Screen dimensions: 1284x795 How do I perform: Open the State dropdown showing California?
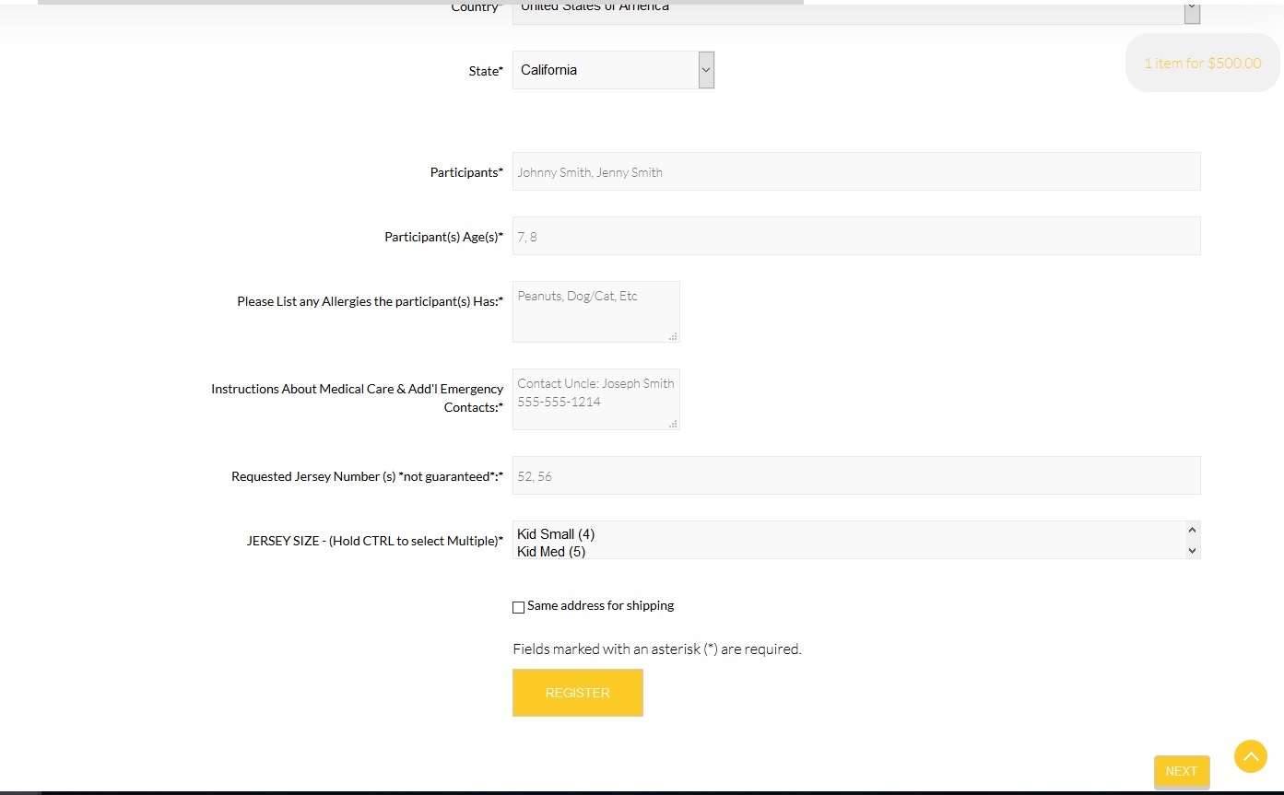tap(613, 70)
